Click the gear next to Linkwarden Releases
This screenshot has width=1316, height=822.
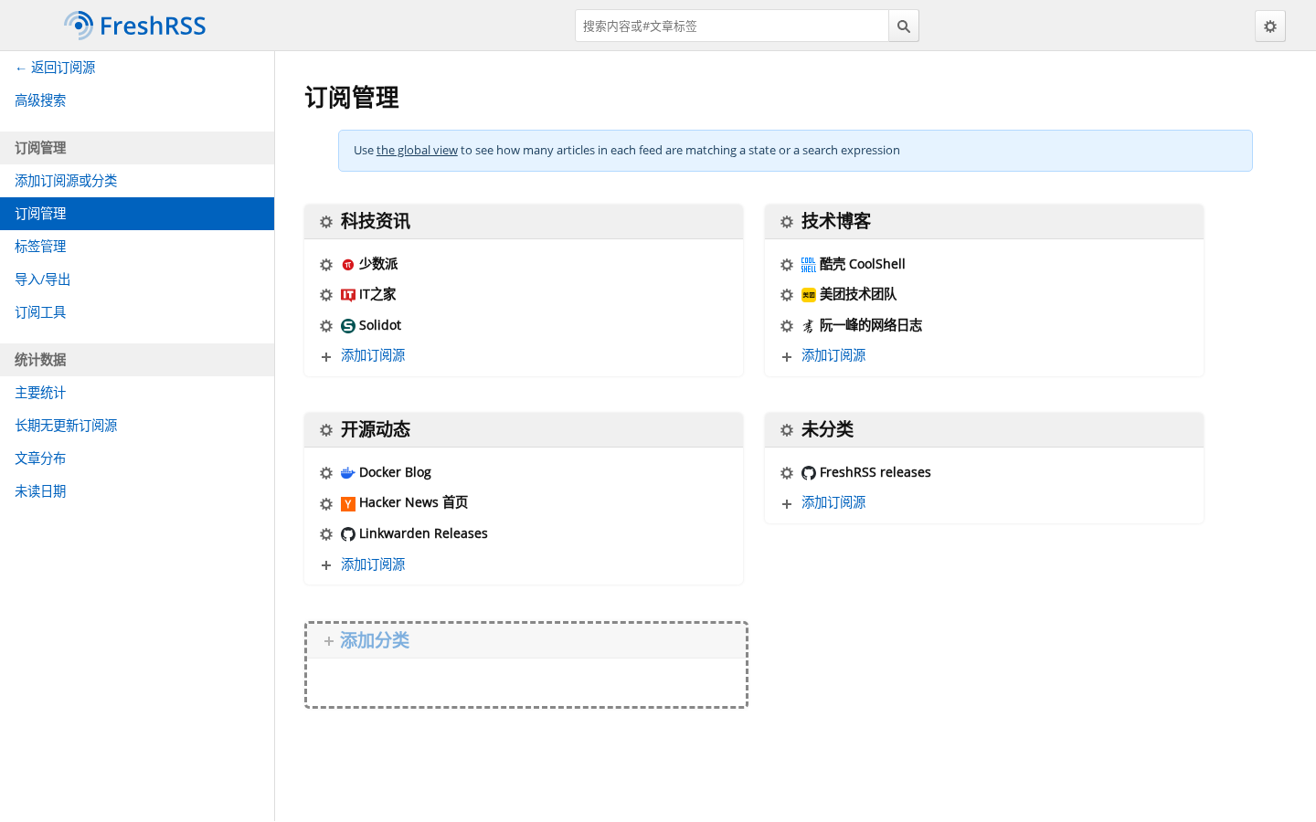click(326, 534)
